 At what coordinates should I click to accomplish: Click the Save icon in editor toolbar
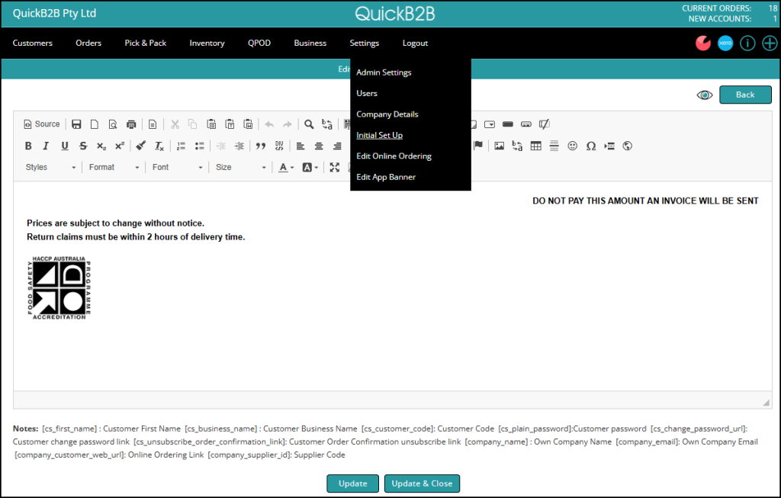pyautogui.click(x=76, y=124)
